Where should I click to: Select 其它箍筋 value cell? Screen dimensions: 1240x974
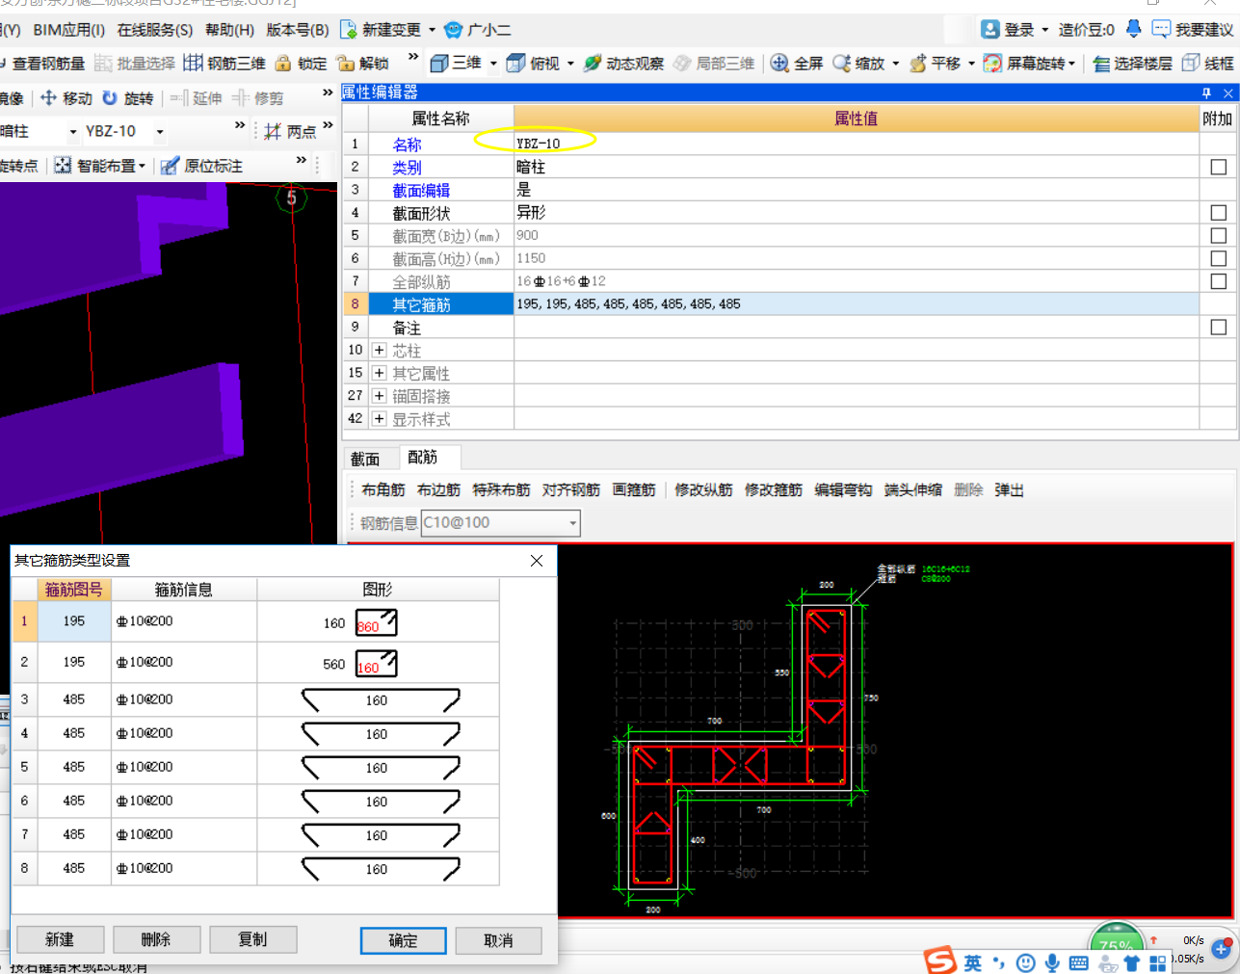click(856, 304)
